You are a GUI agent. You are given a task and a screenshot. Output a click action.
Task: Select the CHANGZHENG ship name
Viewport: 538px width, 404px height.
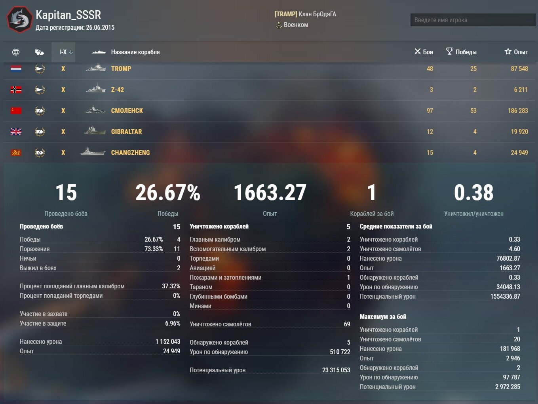130,152
